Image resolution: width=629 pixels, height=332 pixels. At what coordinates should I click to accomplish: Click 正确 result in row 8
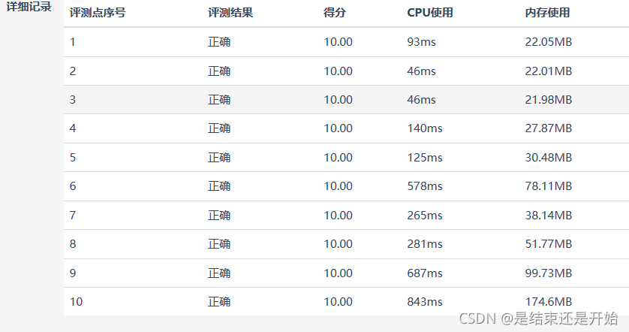219,244
